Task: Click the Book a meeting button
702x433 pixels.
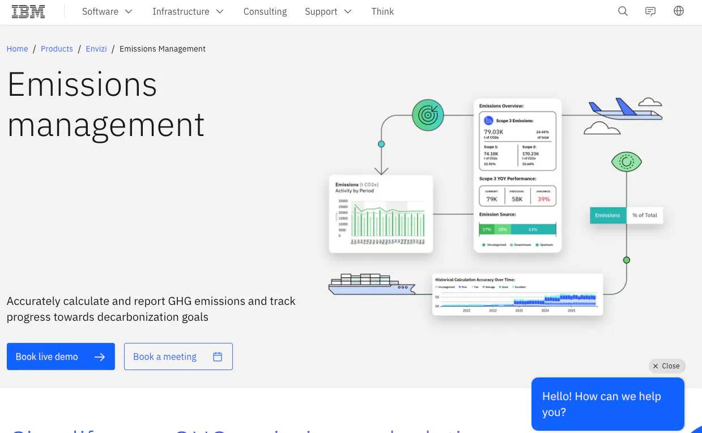Action: pyautogui.click(x=178, y=356)
